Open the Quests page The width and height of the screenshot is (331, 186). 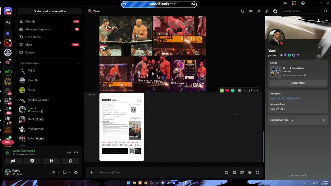50,52
